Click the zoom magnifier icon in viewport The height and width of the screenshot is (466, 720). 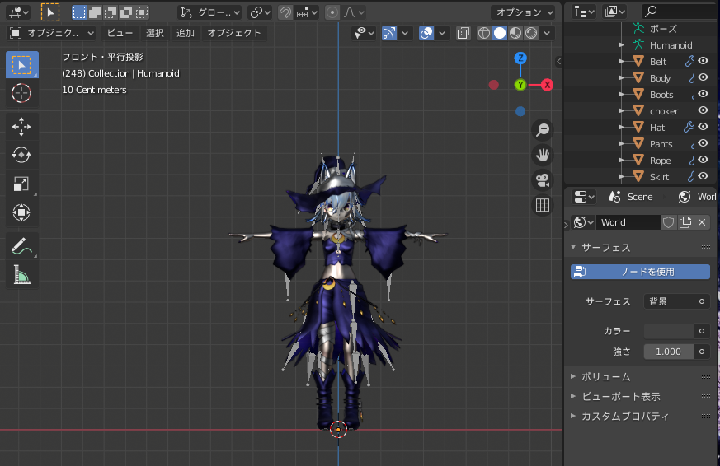[x=543, y=129]
